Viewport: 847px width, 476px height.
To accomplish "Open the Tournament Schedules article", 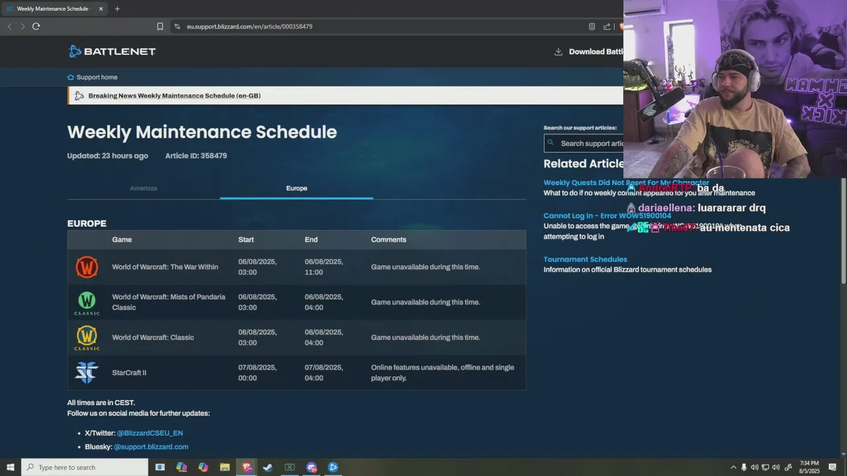I will (x=586, y=259).
